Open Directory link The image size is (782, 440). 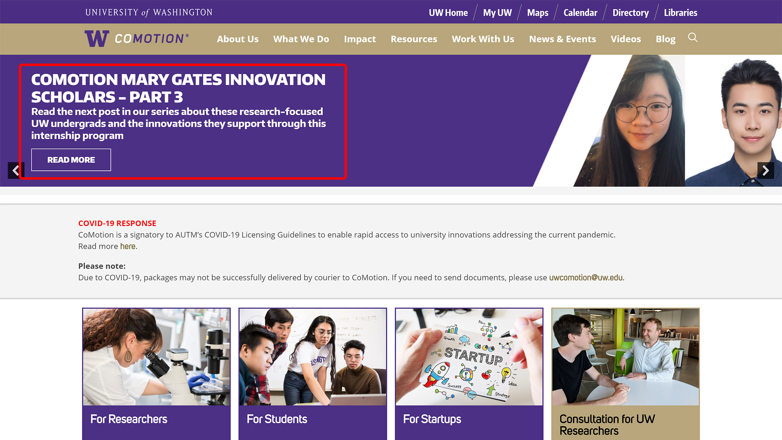pyautogui.click(x=630, y=13)
